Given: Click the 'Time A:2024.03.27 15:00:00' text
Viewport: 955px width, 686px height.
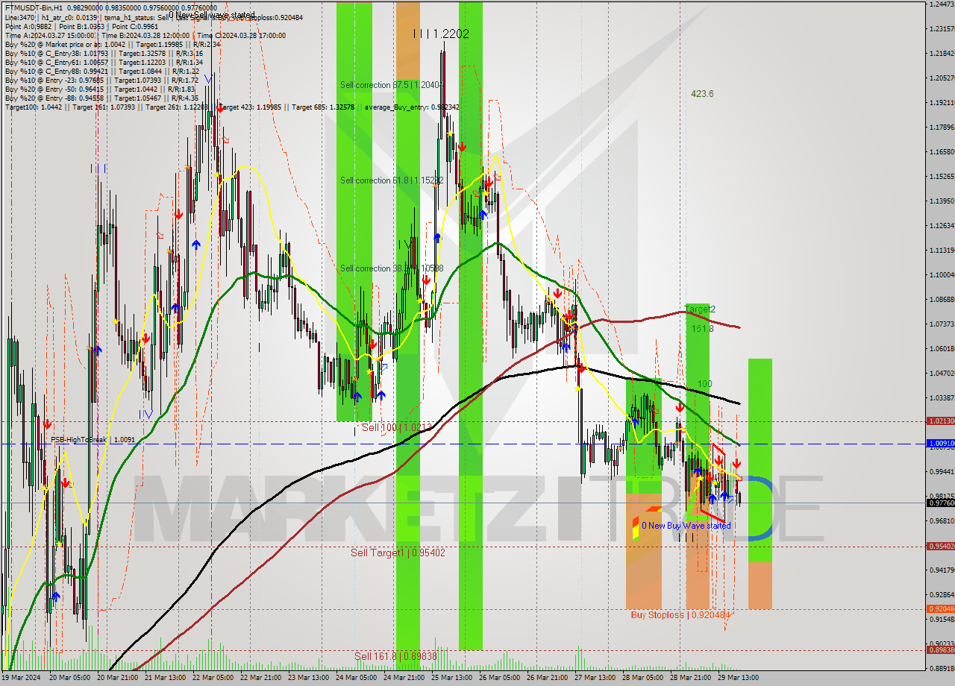Looking at the screenshot, I should pyautogui.click(x=49, y=35).
